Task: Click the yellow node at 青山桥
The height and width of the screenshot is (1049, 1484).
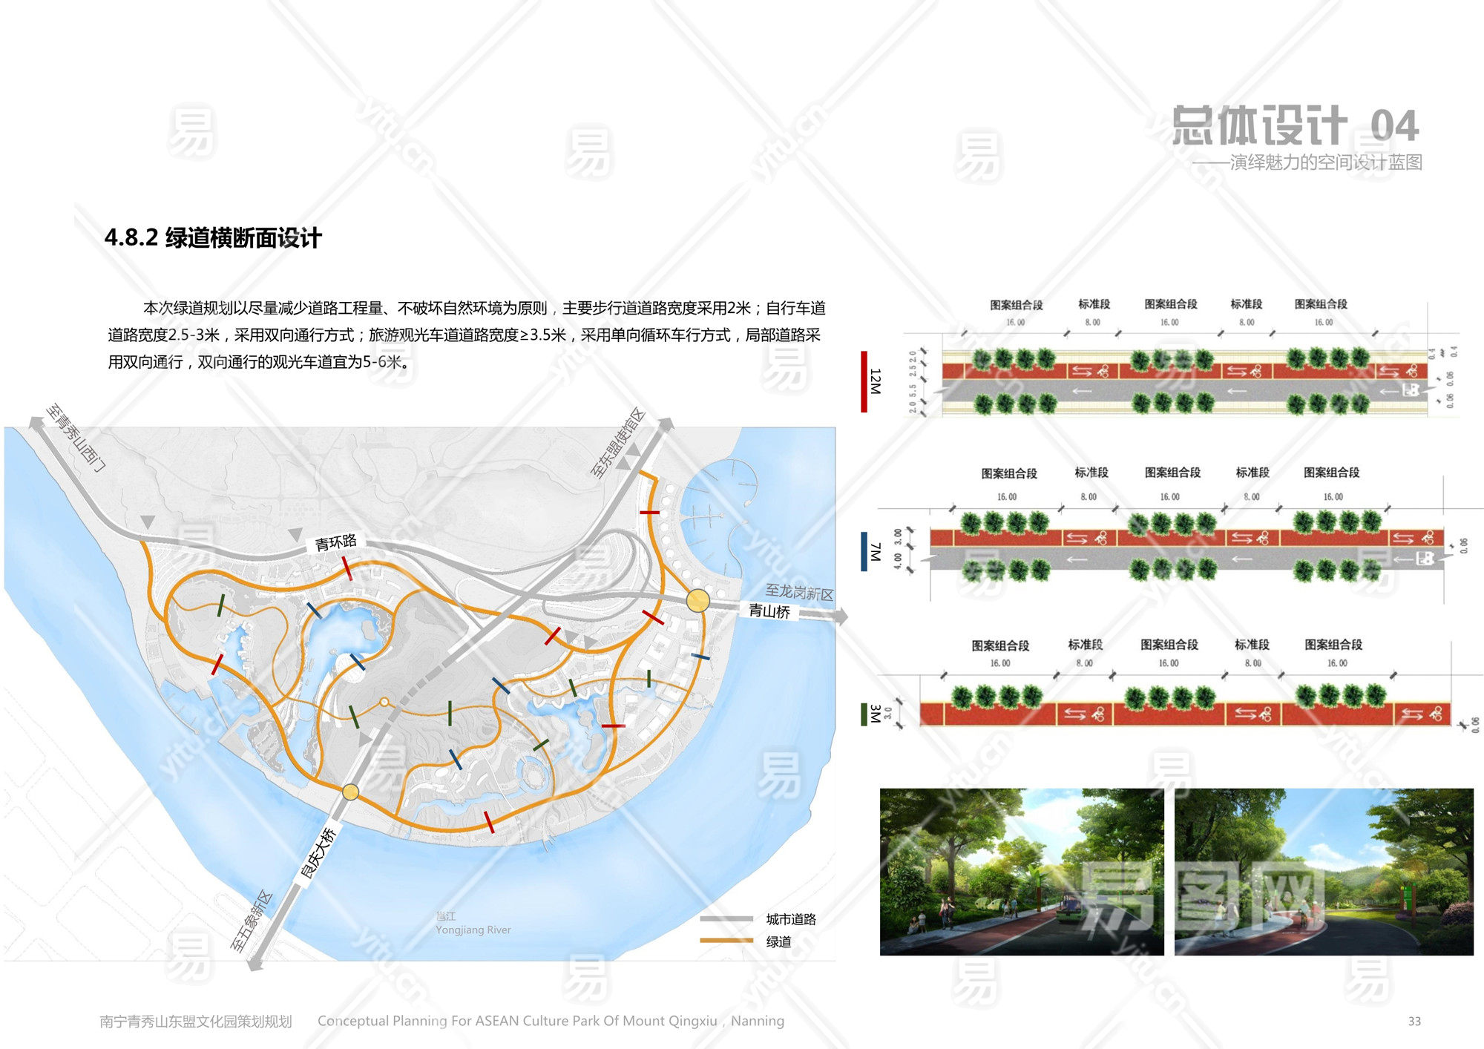Action: tap(697, 600)
